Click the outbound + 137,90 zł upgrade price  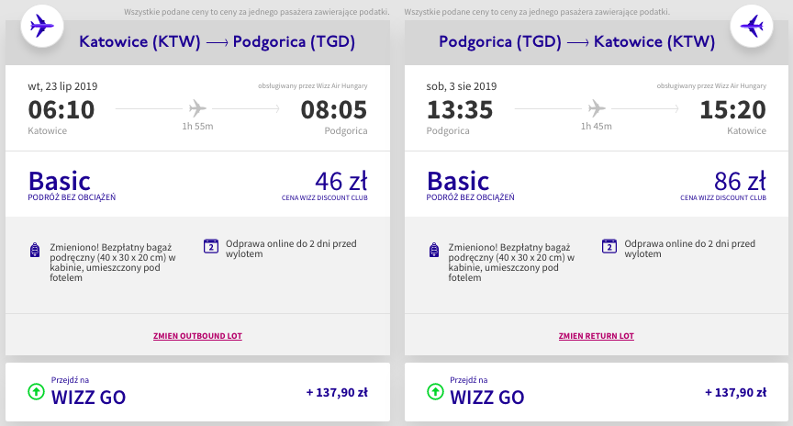(x=337, y=392)
